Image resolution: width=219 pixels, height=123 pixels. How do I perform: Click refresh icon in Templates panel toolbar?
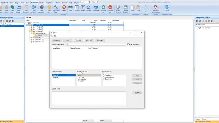coord(200,21)
